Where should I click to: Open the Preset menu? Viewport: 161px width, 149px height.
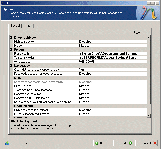tap(25, 143)
